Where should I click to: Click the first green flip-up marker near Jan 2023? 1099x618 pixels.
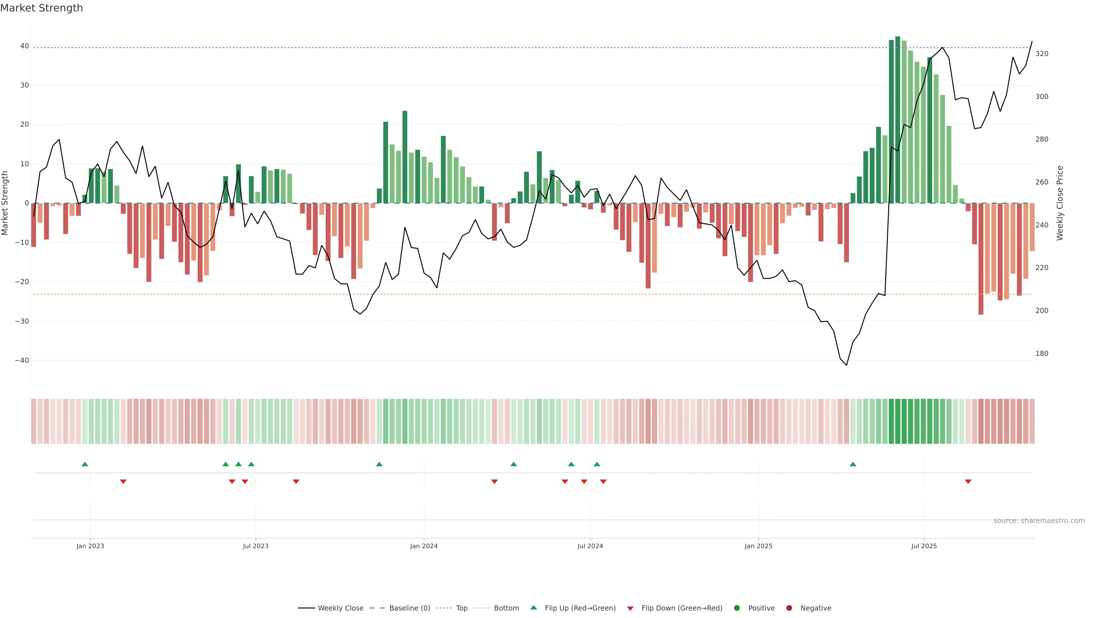[x=85, y=464]
